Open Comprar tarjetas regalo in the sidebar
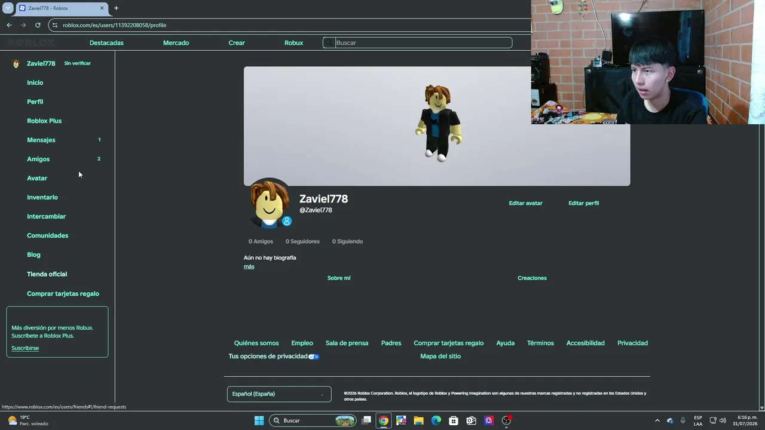This screenshot has height=430, width=765. click(63, 294)
